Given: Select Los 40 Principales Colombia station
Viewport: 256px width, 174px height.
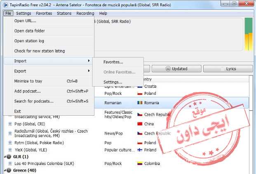Looking at the screenshot, I should [x=44, y=164].
